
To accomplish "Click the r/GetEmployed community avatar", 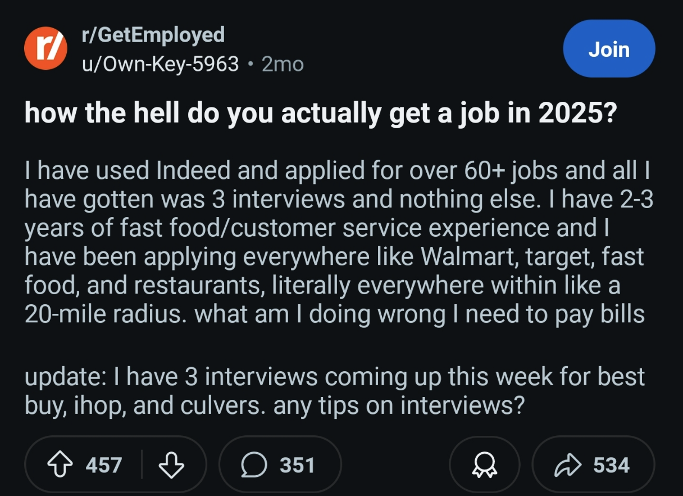I will 46,49.
